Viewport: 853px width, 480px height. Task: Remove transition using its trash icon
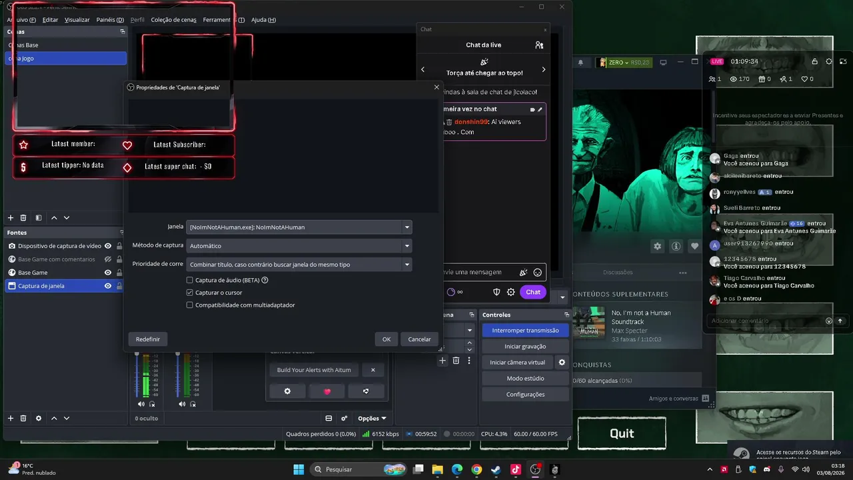click(x=456, y=361)
